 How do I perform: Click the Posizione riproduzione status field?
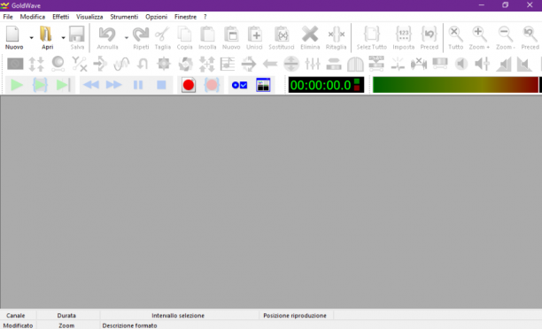pos(295,316)
